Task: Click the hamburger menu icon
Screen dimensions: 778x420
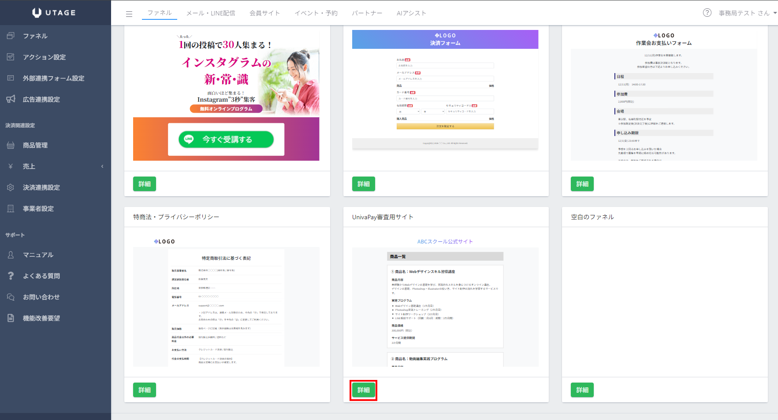Action: coord(129,14)
